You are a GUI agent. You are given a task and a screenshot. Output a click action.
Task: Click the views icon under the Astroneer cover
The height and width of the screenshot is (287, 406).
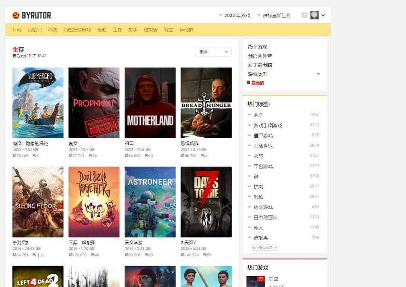127,255
